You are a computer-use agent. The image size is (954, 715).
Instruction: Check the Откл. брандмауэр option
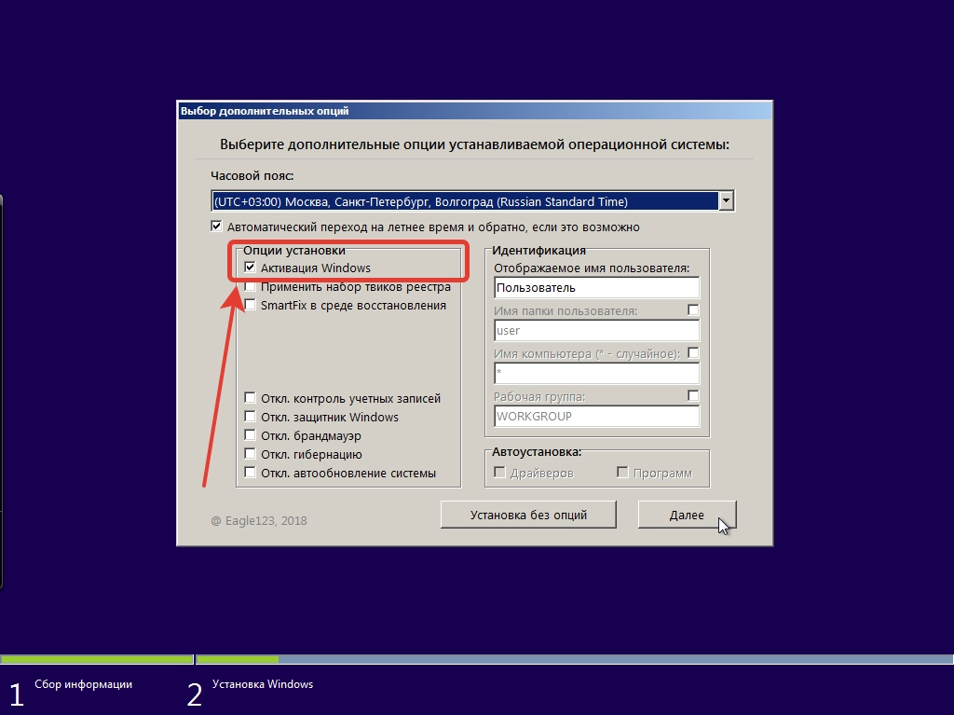[x=250, y=435]
